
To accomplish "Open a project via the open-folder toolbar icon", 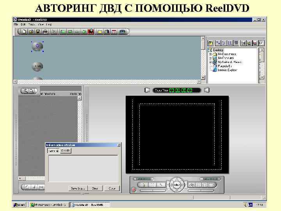I will tap(31, 32).
